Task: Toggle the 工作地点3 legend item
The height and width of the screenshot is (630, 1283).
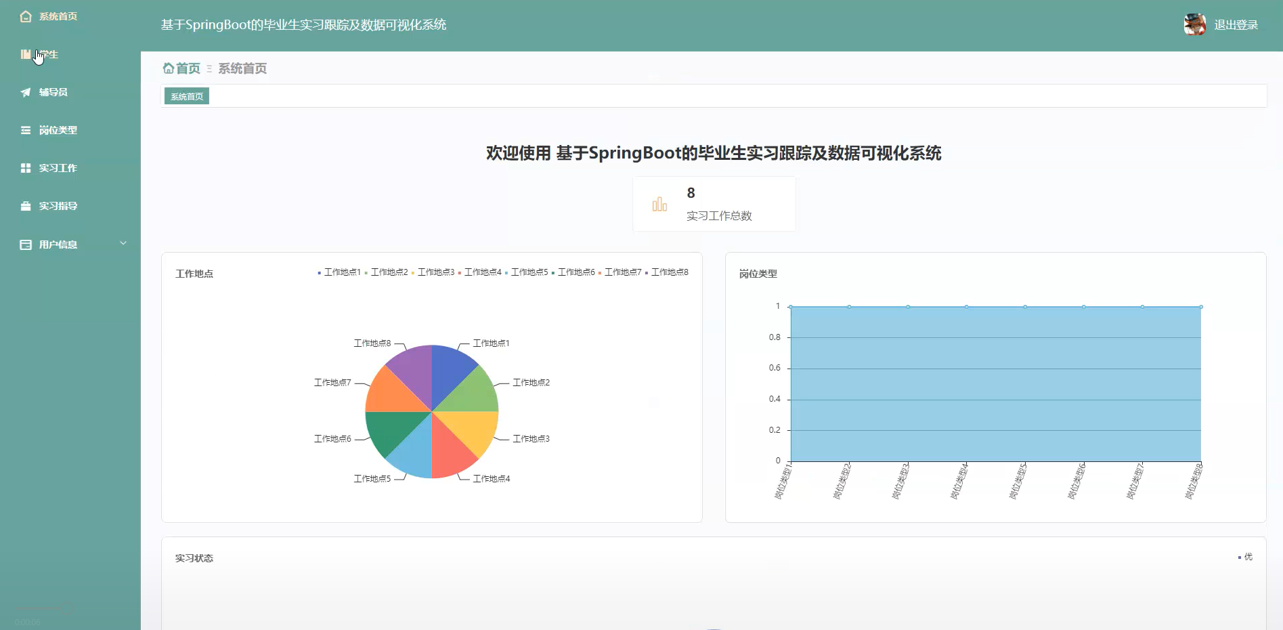Action: [433, 272]
